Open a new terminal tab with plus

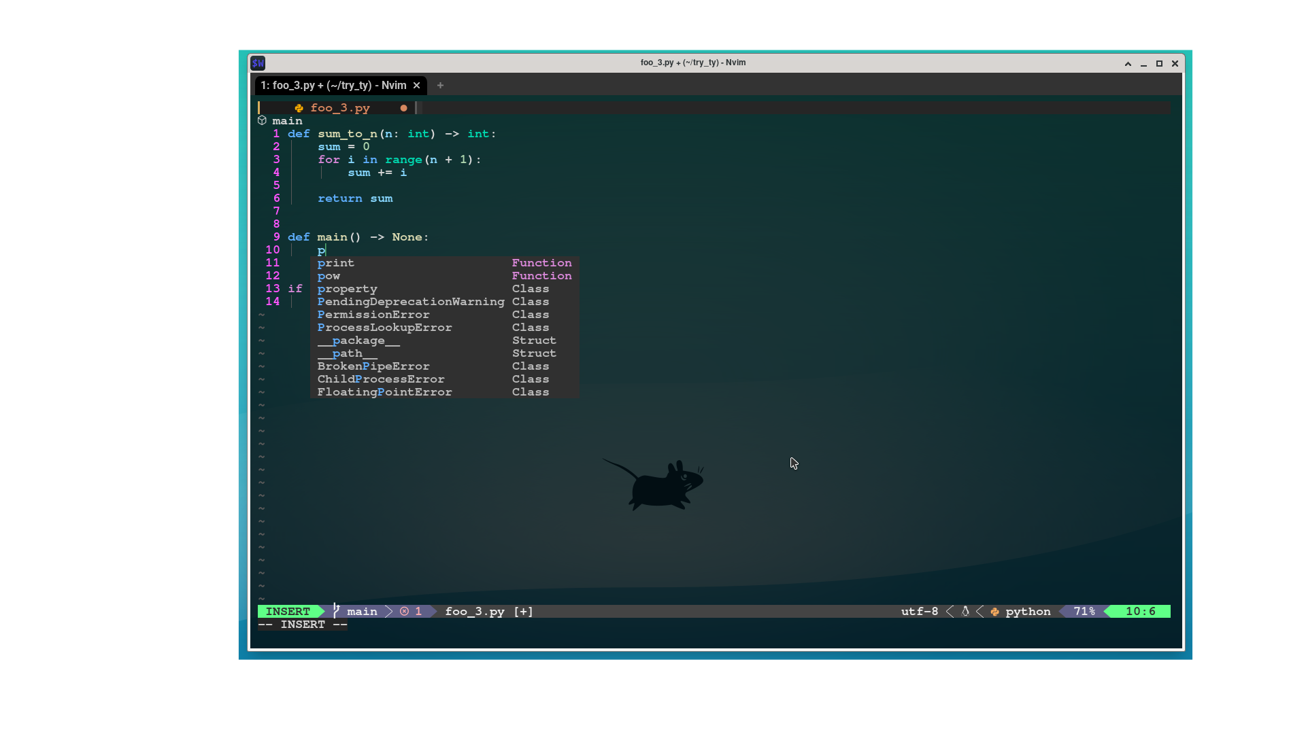pyautogui.click(x=440, y=86)
